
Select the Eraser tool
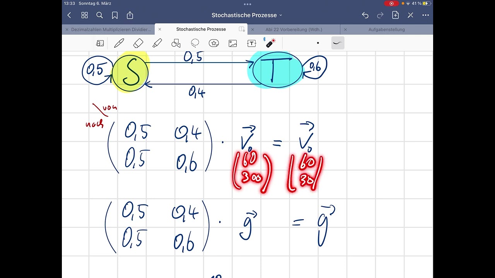pyautogui.click(x=138, y=43)
